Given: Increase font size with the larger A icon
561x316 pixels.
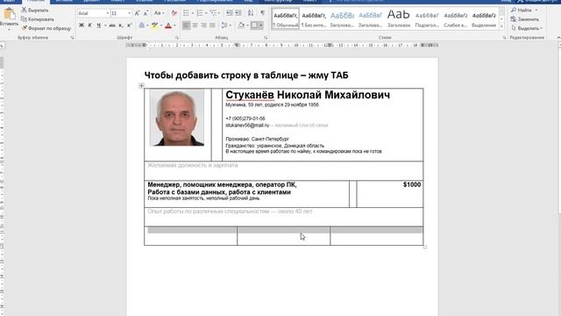Looking at the screenshot, I should tap(137, 13).
